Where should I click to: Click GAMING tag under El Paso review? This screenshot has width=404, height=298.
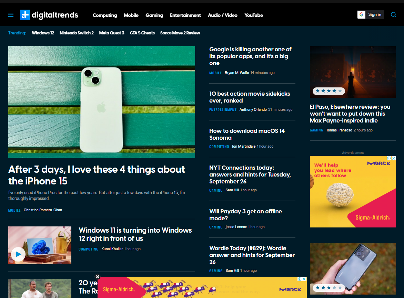click(x=316, y=130)
